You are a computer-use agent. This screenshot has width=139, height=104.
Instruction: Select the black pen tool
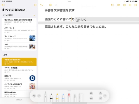click(51, 98)
